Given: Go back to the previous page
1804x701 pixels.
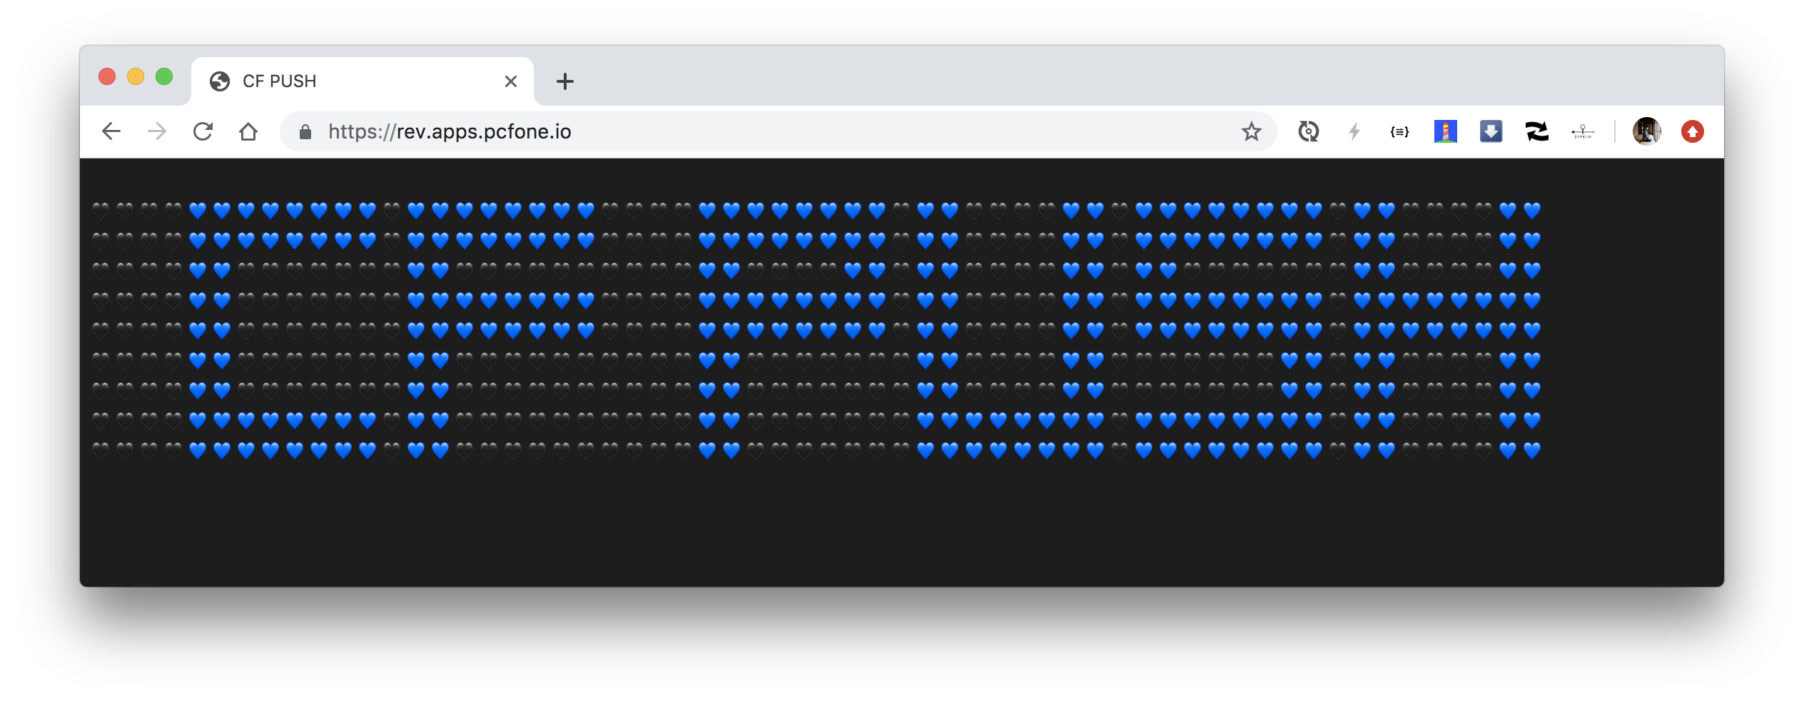Looking at the screenshot, I should point(111,131).
